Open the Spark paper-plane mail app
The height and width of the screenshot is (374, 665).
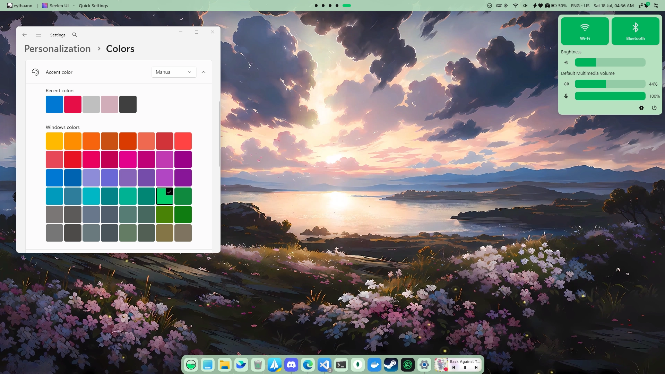pyautogui.click(x=275, y=365)
